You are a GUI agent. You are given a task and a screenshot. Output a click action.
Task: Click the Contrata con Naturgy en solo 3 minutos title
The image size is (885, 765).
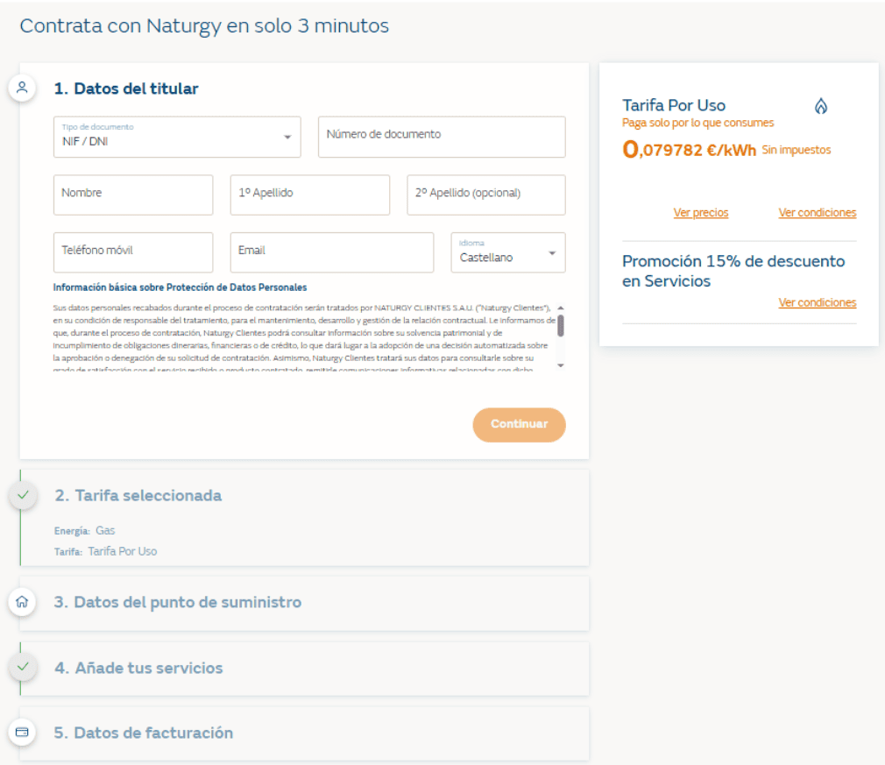[204, 26]
